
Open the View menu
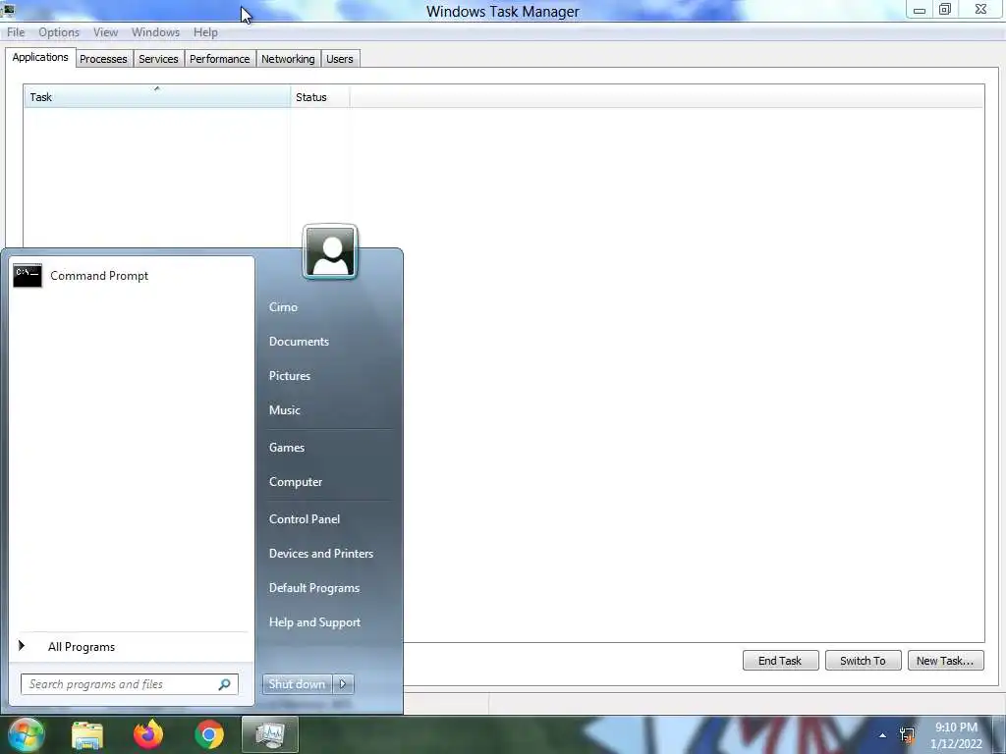tap(105, 32)
